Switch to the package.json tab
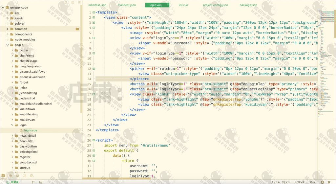336x184 pixels. click(248, 5)
